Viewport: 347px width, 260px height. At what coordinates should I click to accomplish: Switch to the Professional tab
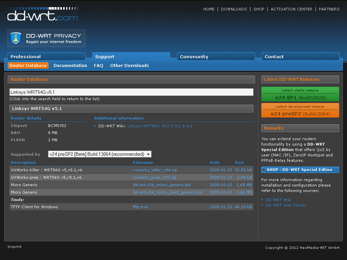[x=46, y=57]
